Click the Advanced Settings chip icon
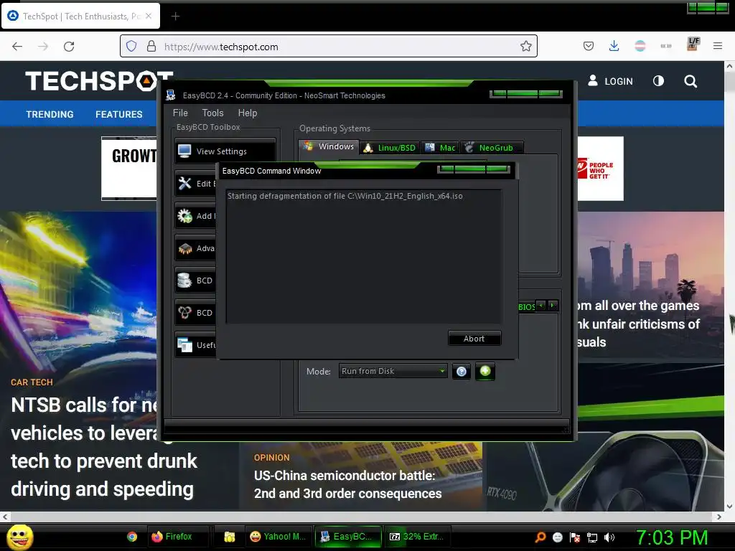The image size is (735, 551). [x=184, y=248]
